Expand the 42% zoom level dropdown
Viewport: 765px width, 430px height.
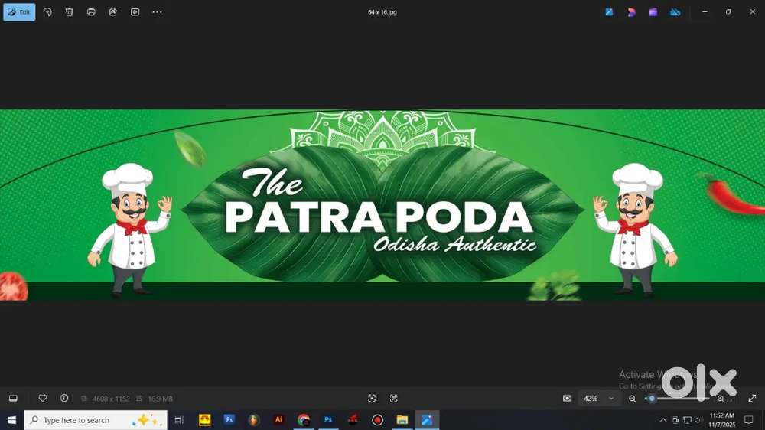click(610, 399)
